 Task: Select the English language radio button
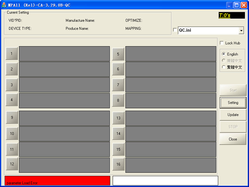pos(223,54)
